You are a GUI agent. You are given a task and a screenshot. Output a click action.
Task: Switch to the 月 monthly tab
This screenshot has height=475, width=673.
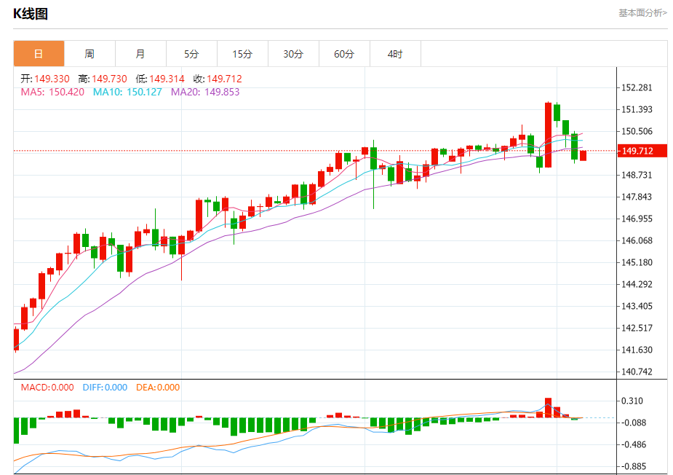point(140,54)
